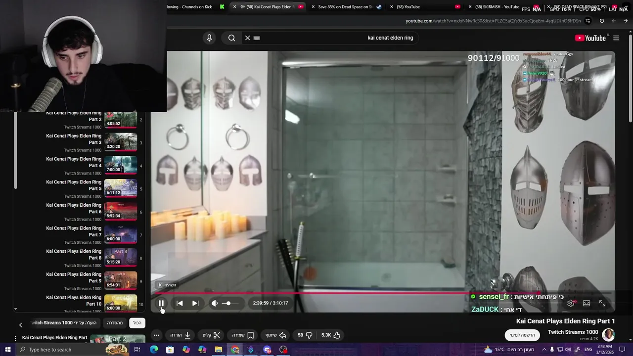The height and width of the screenshot is (356, 633).
Task: Reload the page with the browser refresh icon
Action: [x=602, y=21]
